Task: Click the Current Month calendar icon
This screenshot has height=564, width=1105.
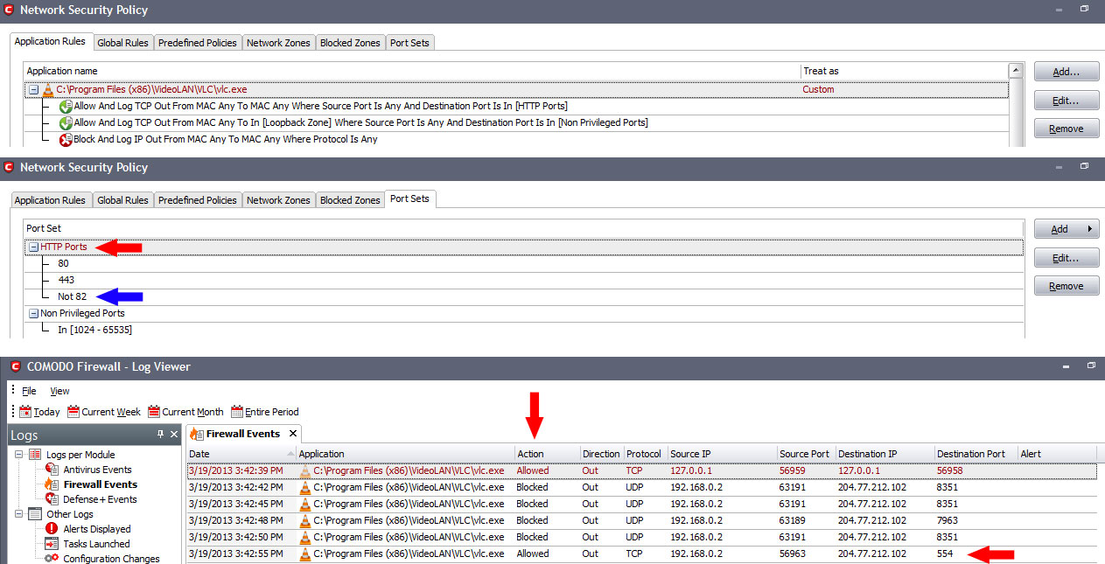Action: [154, 412]
